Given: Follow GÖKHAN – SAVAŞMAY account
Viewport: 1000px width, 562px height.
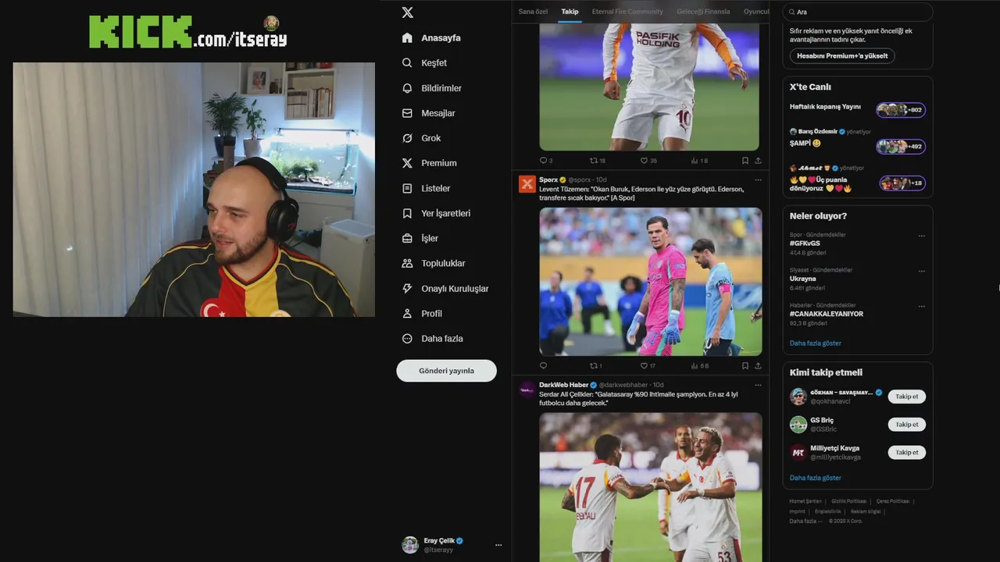Looking at the screenshot, I should (x=907, y=397).
